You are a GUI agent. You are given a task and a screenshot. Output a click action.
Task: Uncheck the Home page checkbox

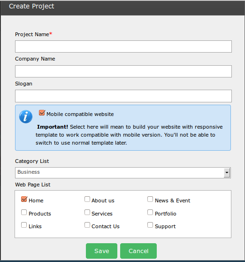pos(24,199)
